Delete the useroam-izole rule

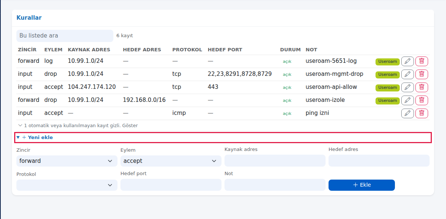[x=421, y=100]
